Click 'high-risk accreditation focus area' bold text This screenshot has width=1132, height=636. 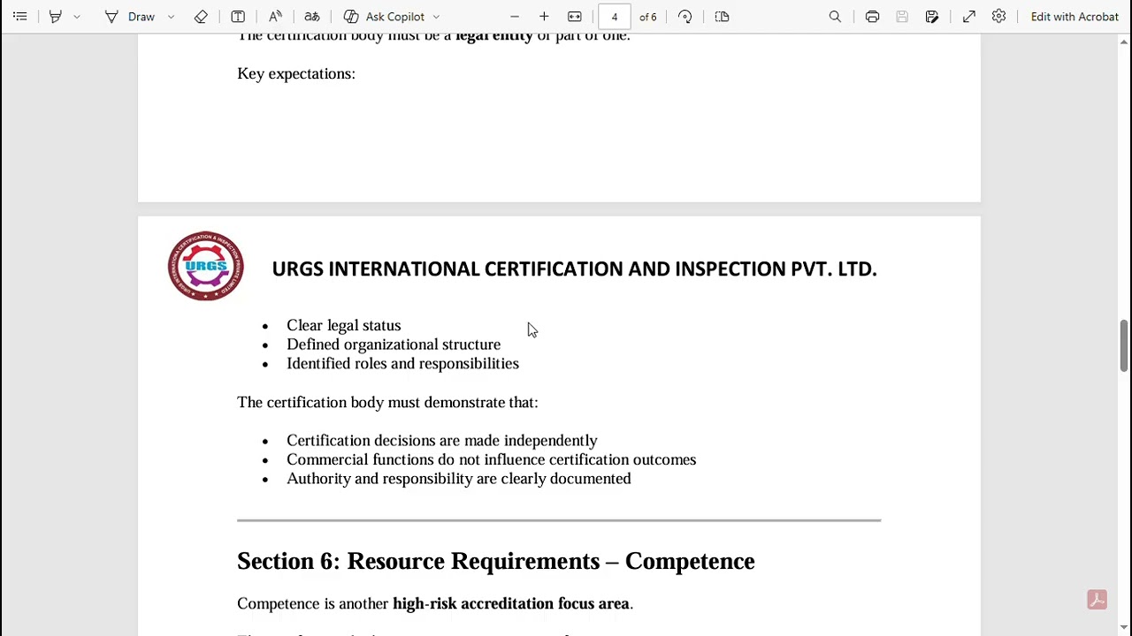(x=511, y=603)
